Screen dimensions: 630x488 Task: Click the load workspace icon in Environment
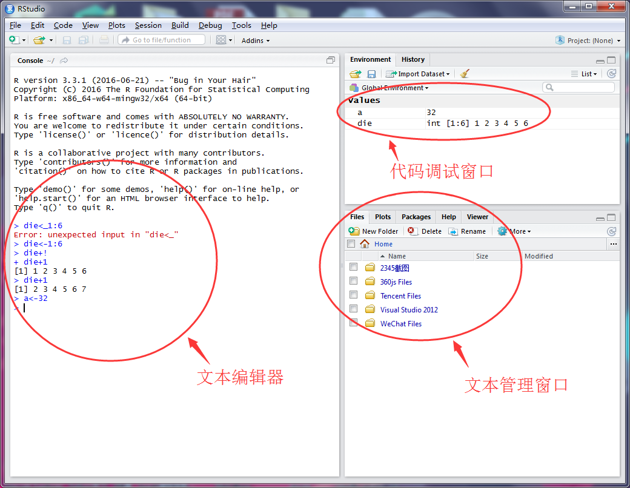[x=356, y=74]
